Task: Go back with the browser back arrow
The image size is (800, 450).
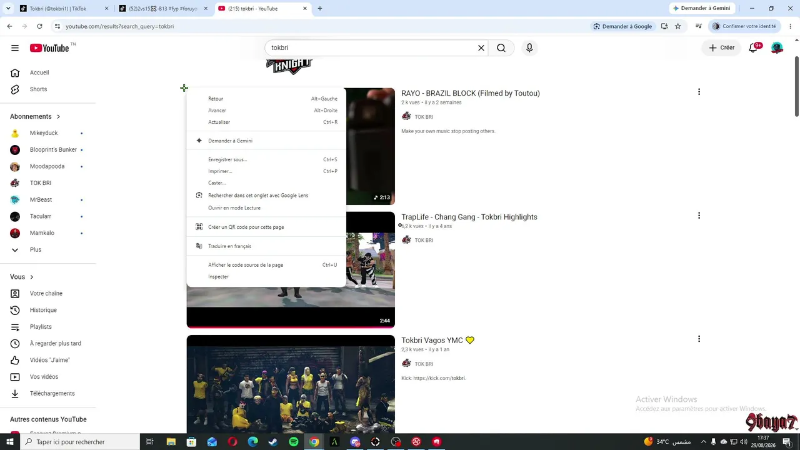Action: pos(9,26)
